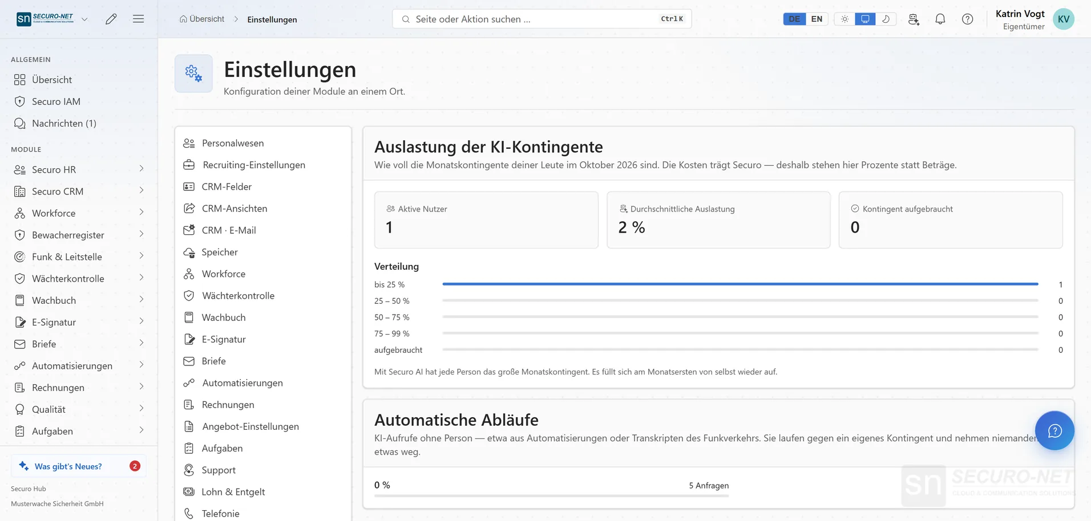Open Recruiting-Einstellungen settings section
Viewport: 1091px width, 521px height.
coord(263,165)
